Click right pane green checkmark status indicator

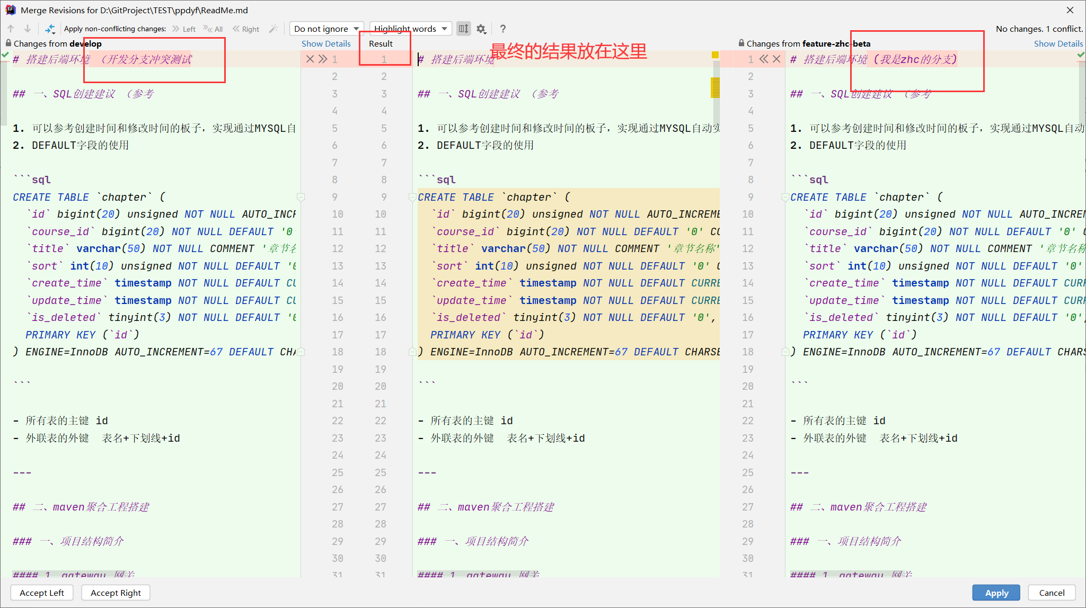(x=1081, y=55)
